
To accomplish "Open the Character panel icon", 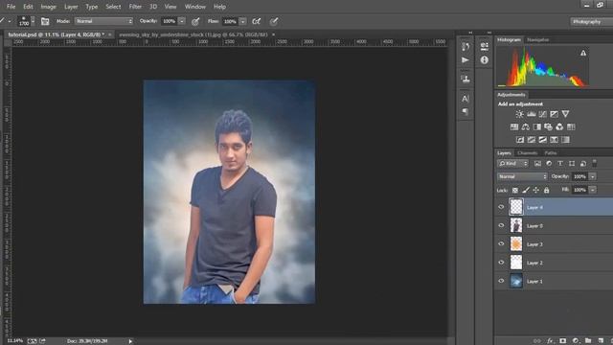I will coord(465,98).
